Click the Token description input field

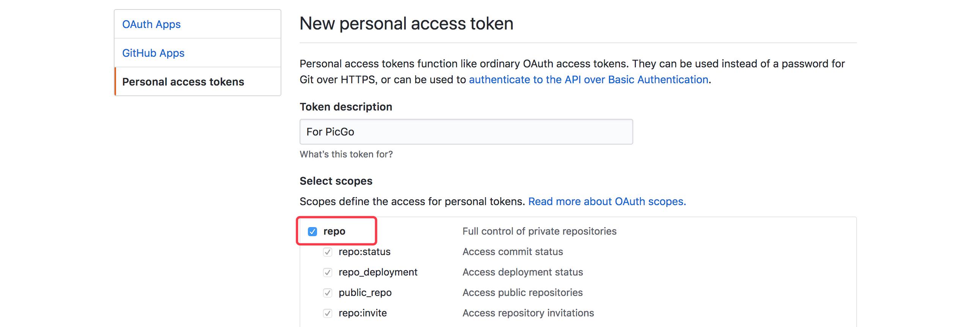click(466, 131)
